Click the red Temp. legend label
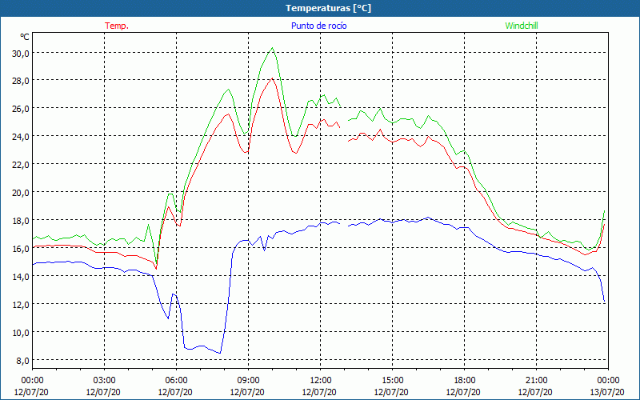Viewport: 640px width, 400px height. click(x=117, y=26)
